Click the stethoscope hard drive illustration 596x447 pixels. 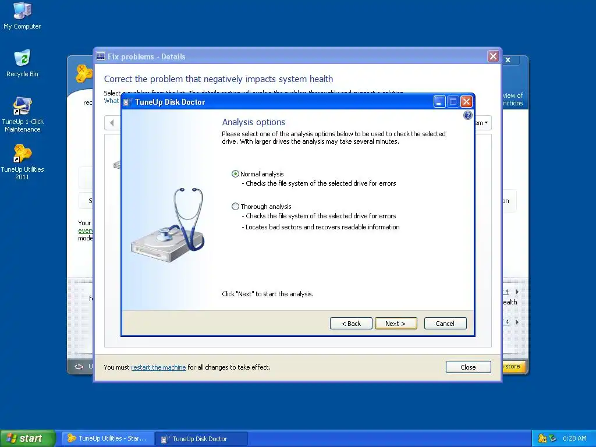tap(168, 224)
